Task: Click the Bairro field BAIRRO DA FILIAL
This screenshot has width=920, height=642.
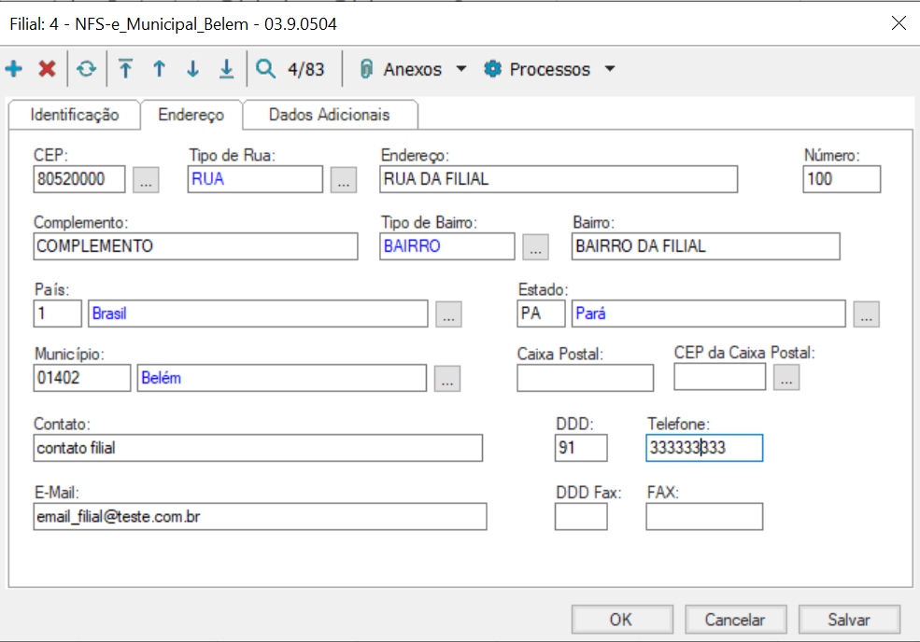Action: point(705,246)
